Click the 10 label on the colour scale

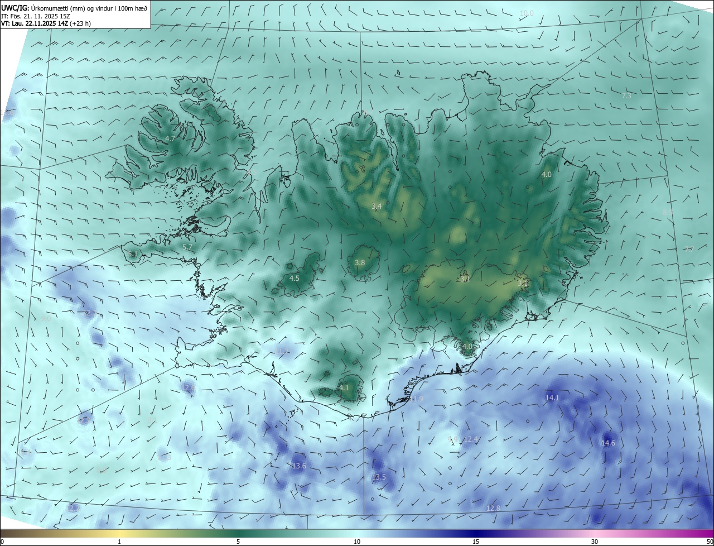(x=357, y=542)
